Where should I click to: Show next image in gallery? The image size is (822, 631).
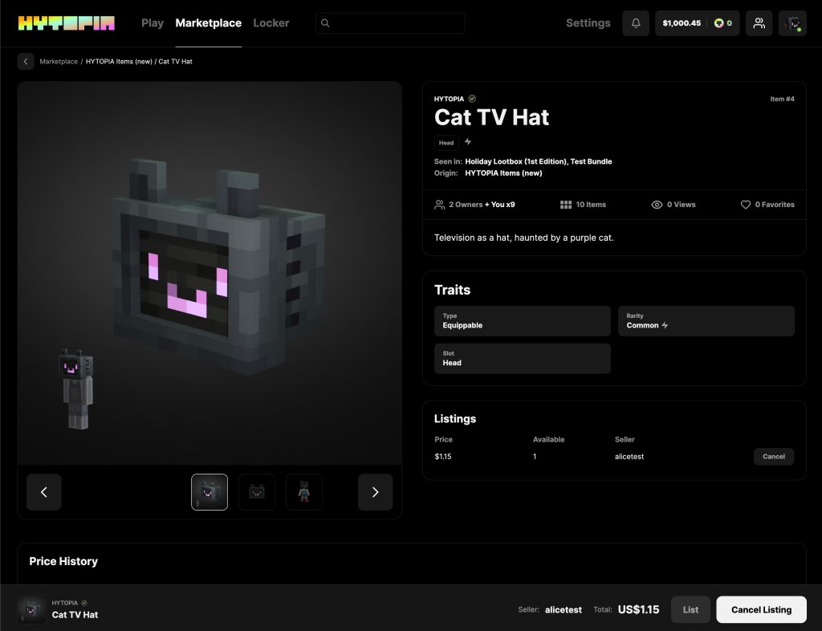(375, 492)
